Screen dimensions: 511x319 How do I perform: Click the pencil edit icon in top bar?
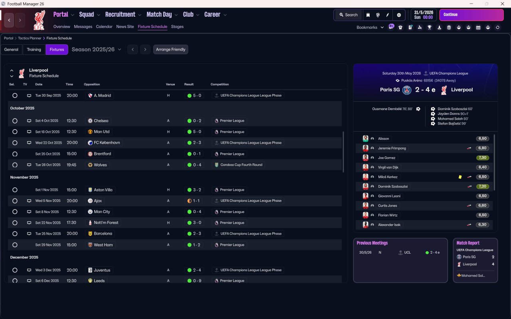387,15
